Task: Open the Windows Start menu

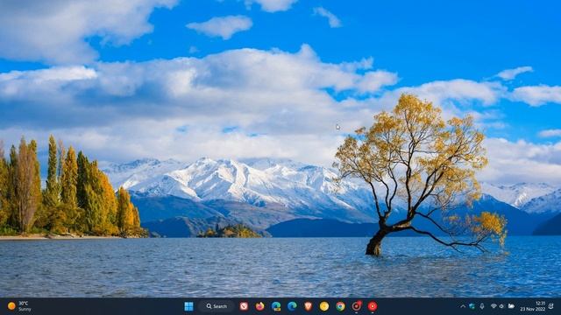Action: [x=188, y=306]
